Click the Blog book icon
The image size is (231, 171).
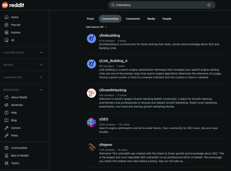click(x=6, y=120)
